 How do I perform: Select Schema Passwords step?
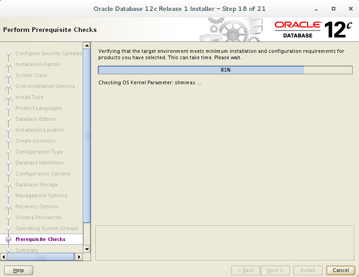pos(39,217)
